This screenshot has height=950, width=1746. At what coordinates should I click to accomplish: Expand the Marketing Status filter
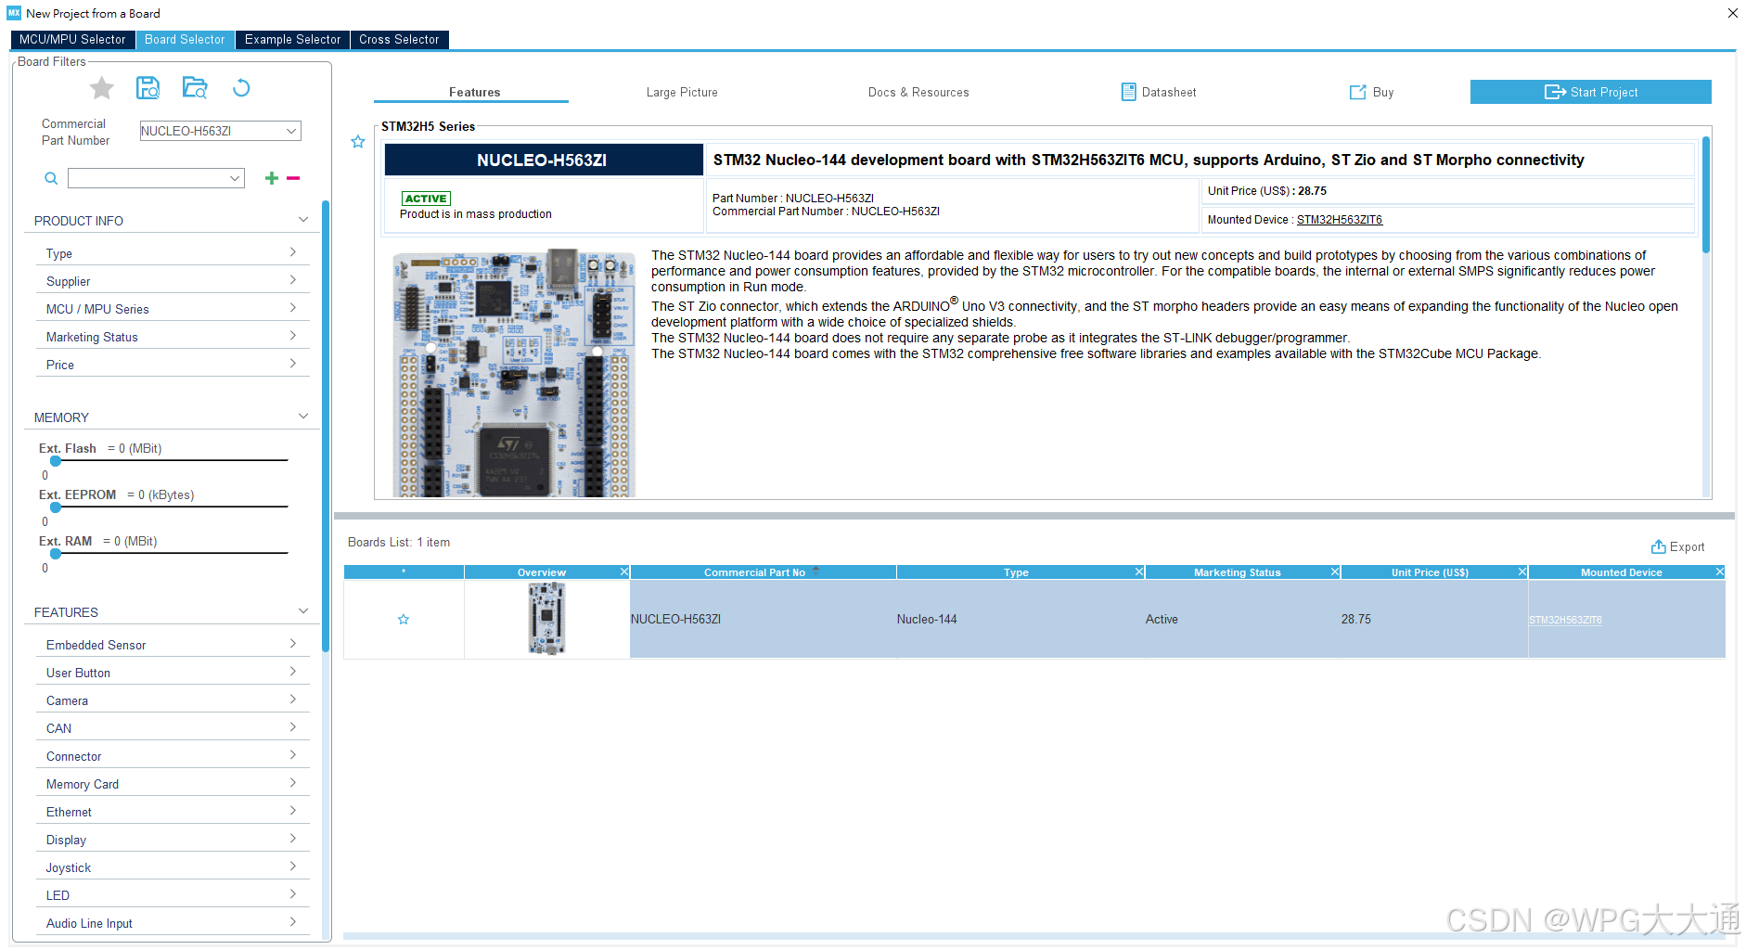click(x=293, y=336)
